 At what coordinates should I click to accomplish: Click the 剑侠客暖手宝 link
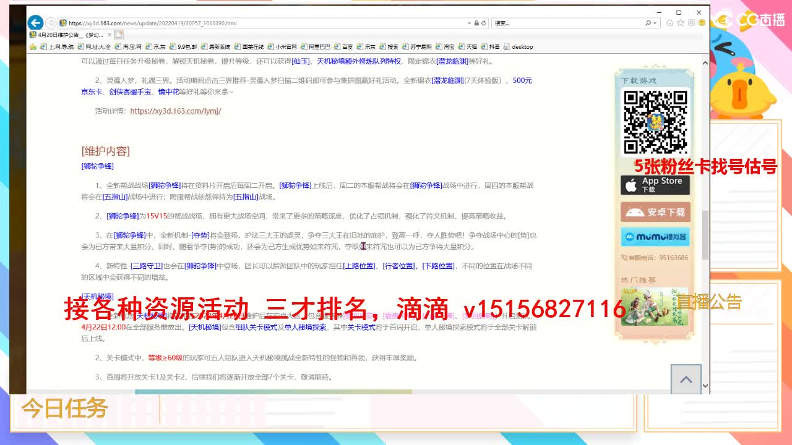(131, 91)
